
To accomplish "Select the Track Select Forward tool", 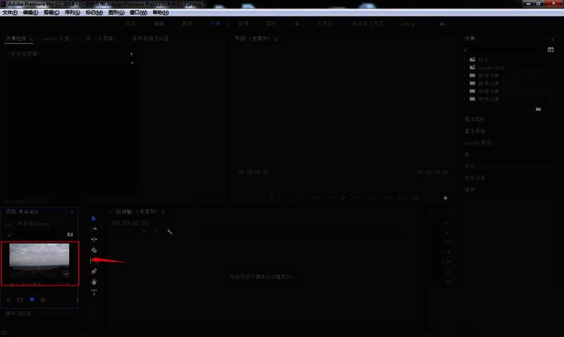I will 94,228.
